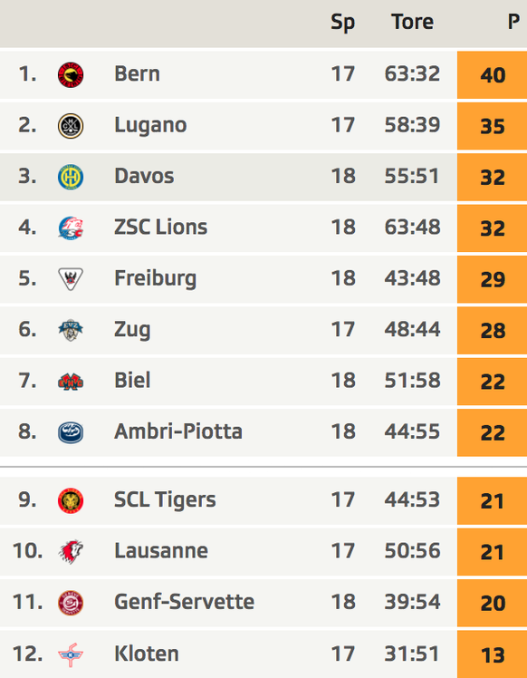Click the Davos team logo
Image resolution: width=527 pixels, height=678 pixels.
[x=71, y=177]
